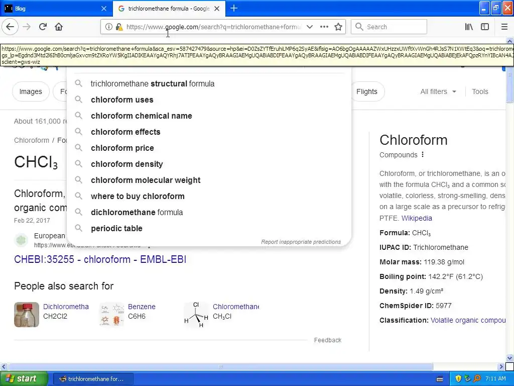Choose suggestion chloroform density
This screenshot has width=514, height=386.
point(209,164)
